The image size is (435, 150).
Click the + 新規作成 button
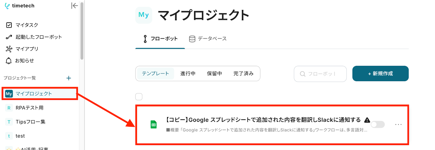(380, 74)
